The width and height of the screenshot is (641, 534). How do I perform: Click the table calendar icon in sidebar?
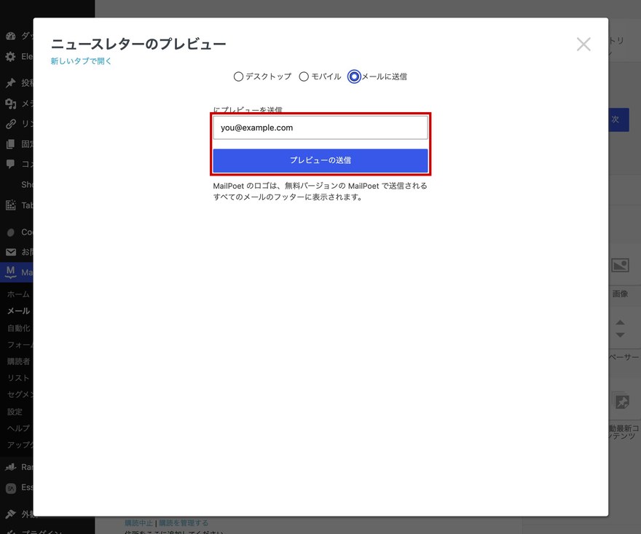11,205
